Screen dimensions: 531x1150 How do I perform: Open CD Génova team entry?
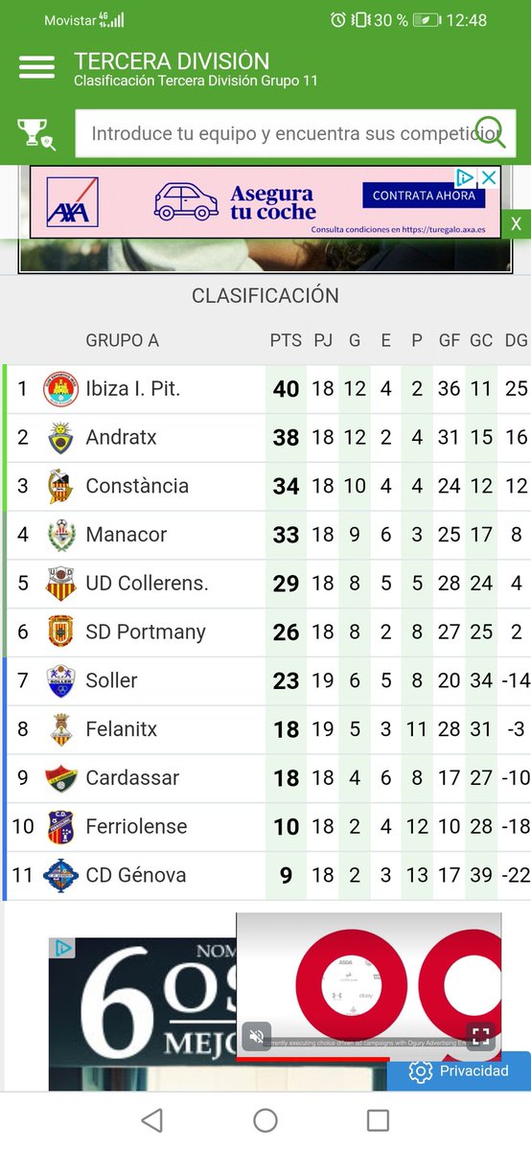tap(267, 875)
